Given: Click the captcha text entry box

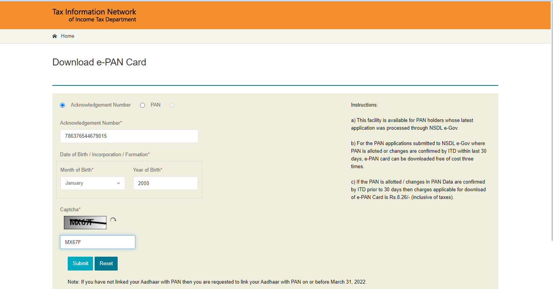Looking at the screenshot, I should point(98,242).
